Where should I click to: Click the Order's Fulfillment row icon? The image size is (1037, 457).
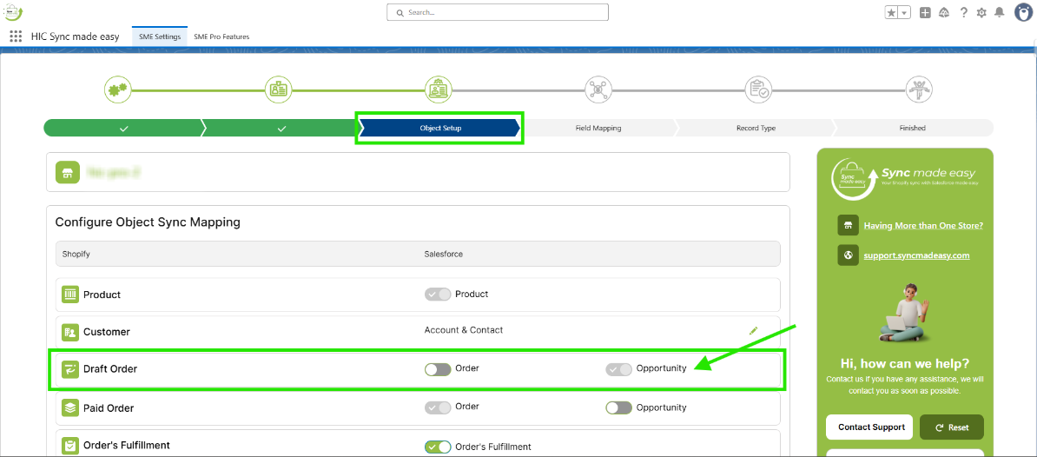click(x=70, y=446)
